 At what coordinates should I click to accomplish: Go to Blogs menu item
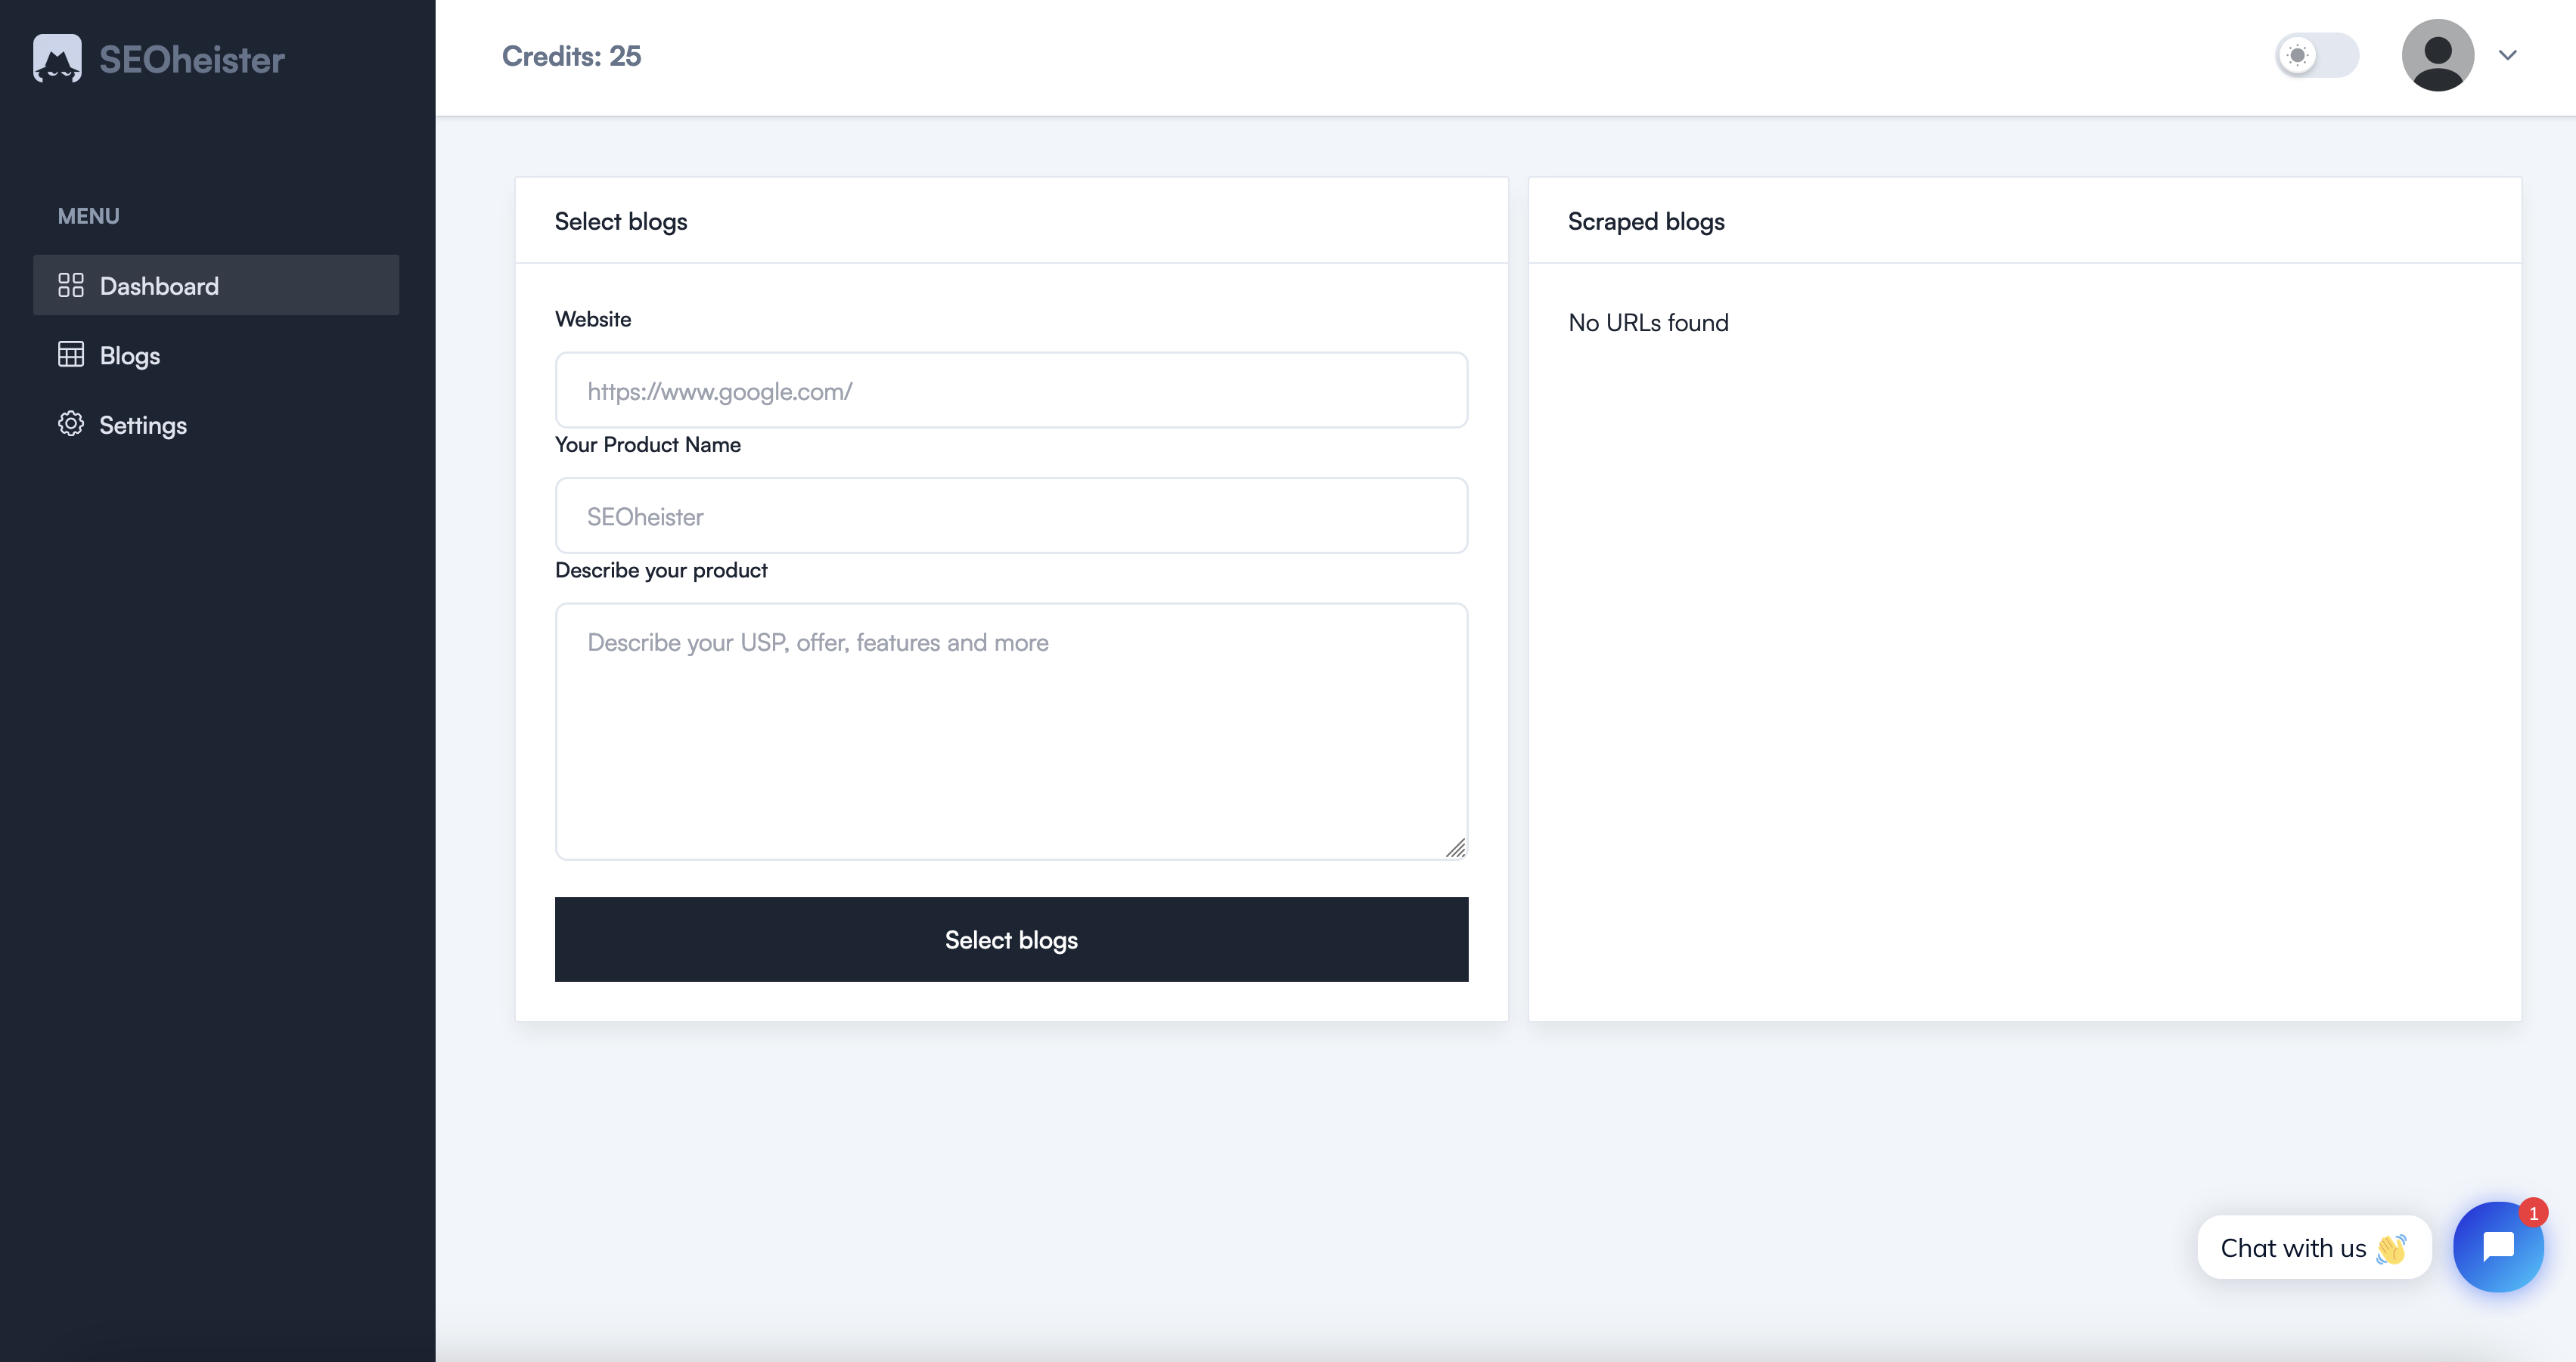coord(216,354)
